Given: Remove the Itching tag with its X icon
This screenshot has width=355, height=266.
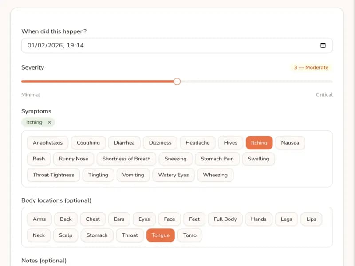Looking at the screenshot, I should [50, 122].
